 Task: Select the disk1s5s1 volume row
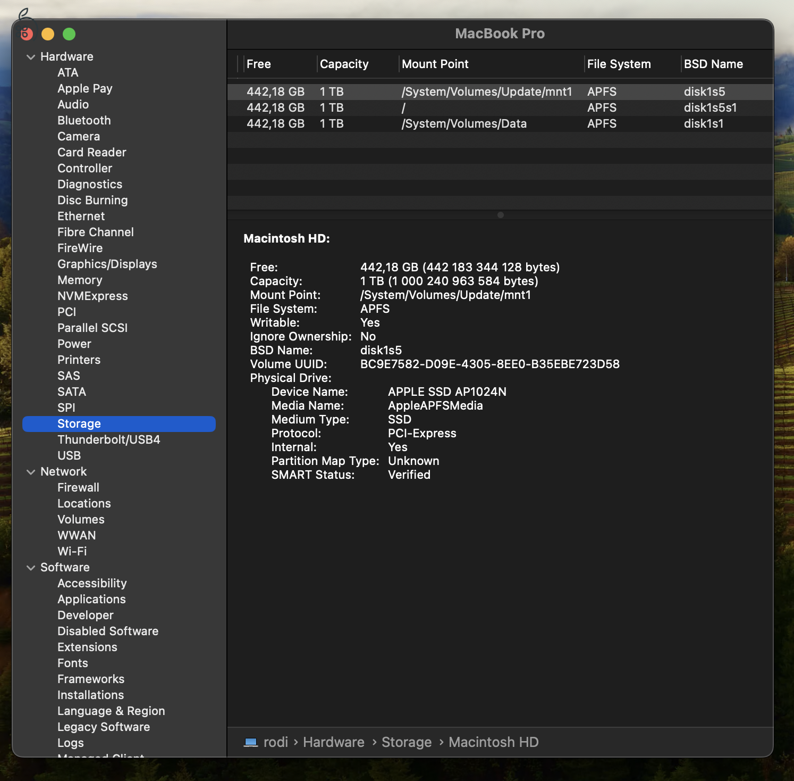coord(500,107)
